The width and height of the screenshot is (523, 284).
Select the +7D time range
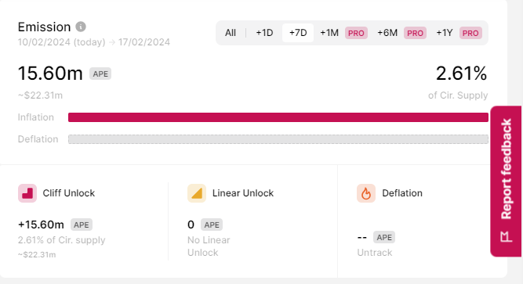point(298,33)
